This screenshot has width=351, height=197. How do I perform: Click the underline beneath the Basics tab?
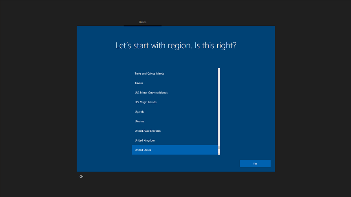click(143, 26)
